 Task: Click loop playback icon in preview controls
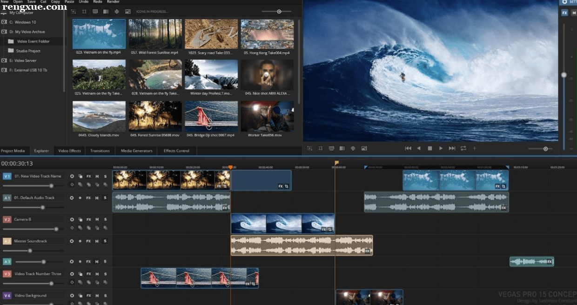[x=463, y=148]
